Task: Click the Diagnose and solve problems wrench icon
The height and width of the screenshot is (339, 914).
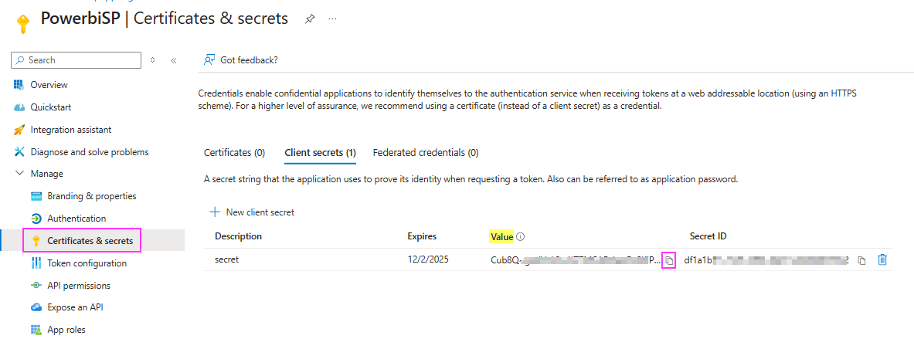Action: pos(19,152)
